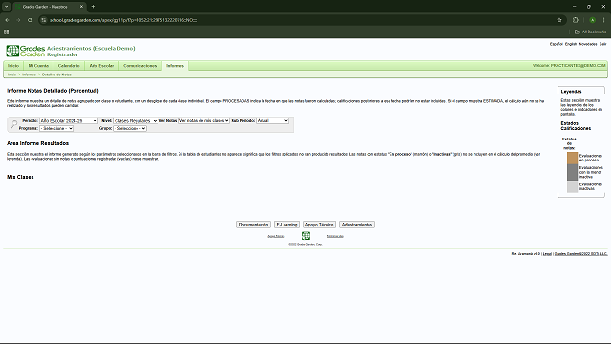
Task: Click the Detalles de Notas breadcrumb text
Action: coord(56,75)
